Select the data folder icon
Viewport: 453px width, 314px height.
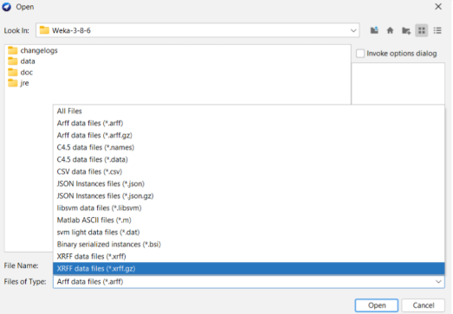click(12, 61)
